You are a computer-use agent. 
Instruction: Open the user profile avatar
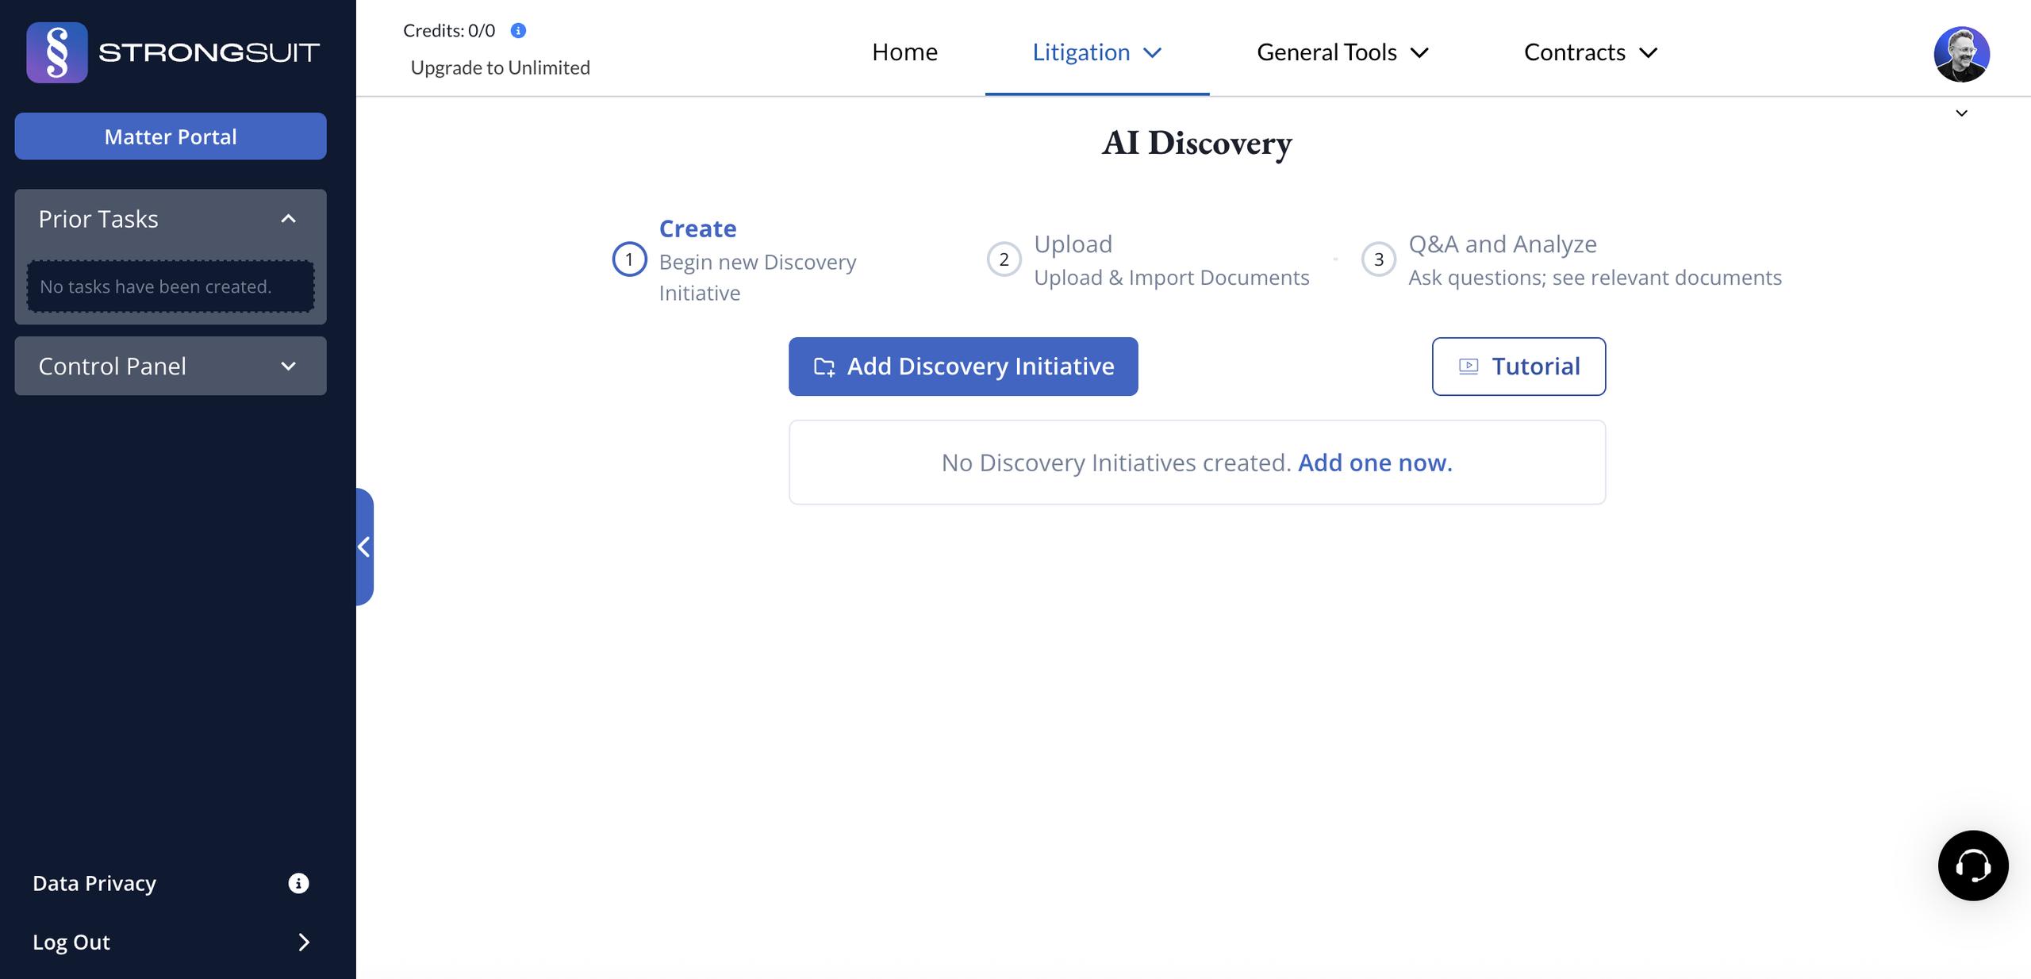1961,54
